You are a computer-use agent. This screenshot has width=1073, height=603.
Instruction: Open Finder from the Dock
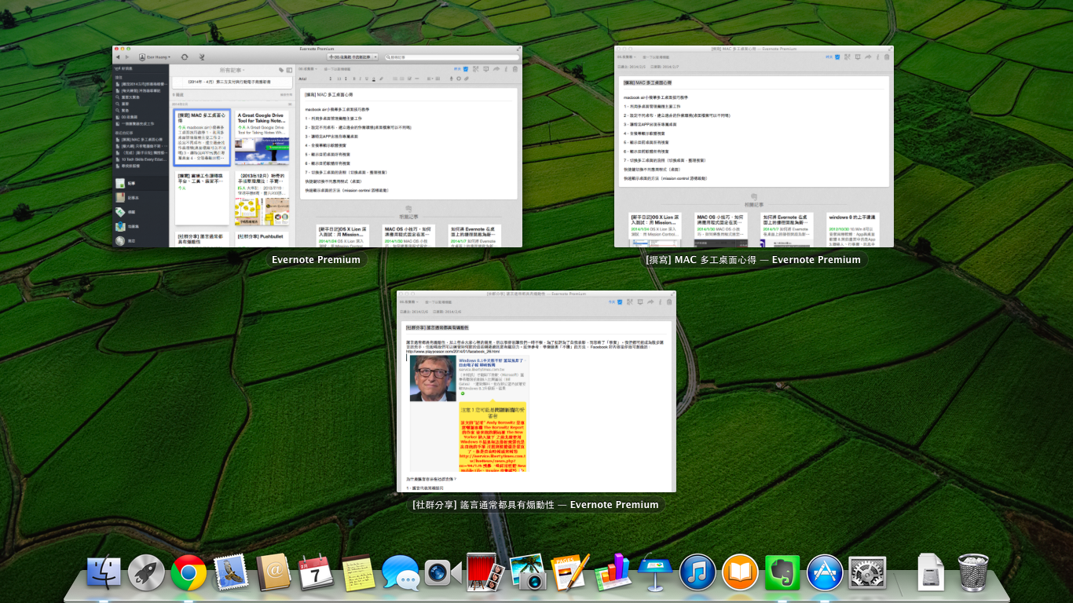pos(104,573)
